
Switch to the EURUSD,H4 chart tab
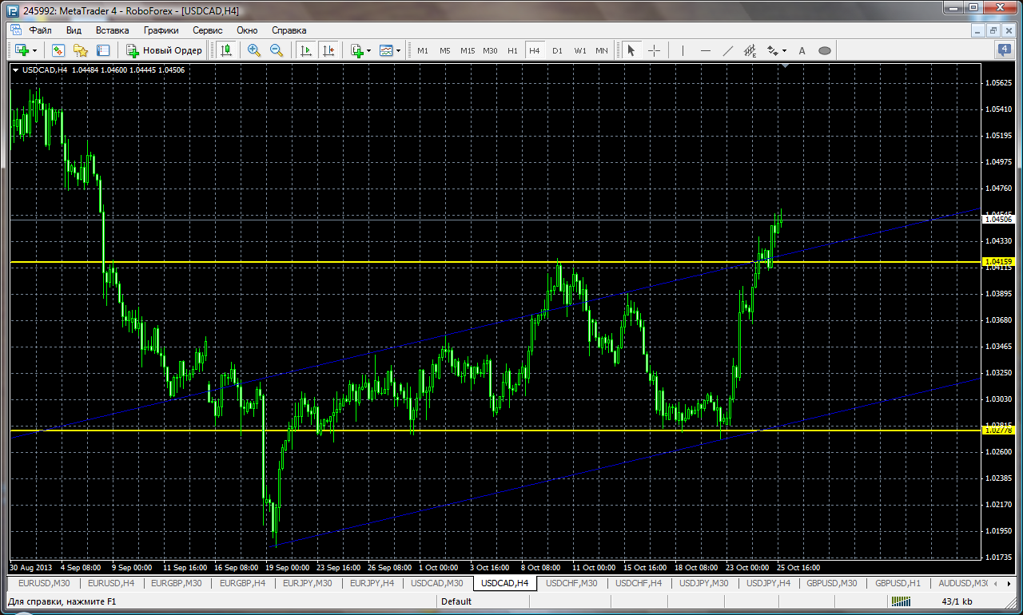click(x=111, y=584)
